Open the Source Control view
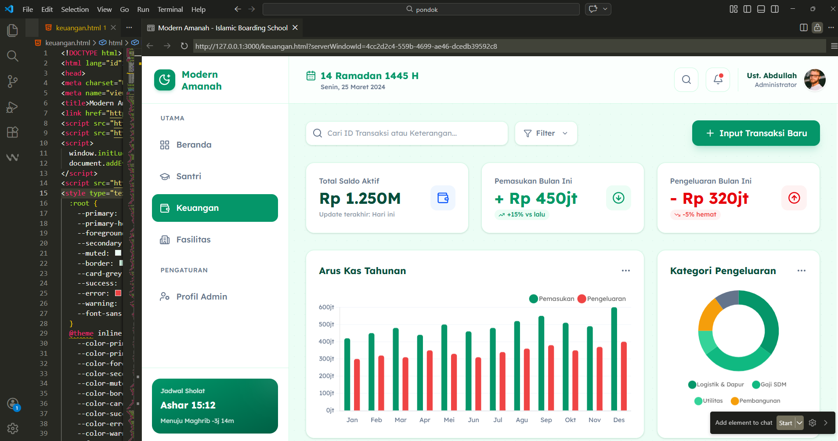 coord(12,81)
